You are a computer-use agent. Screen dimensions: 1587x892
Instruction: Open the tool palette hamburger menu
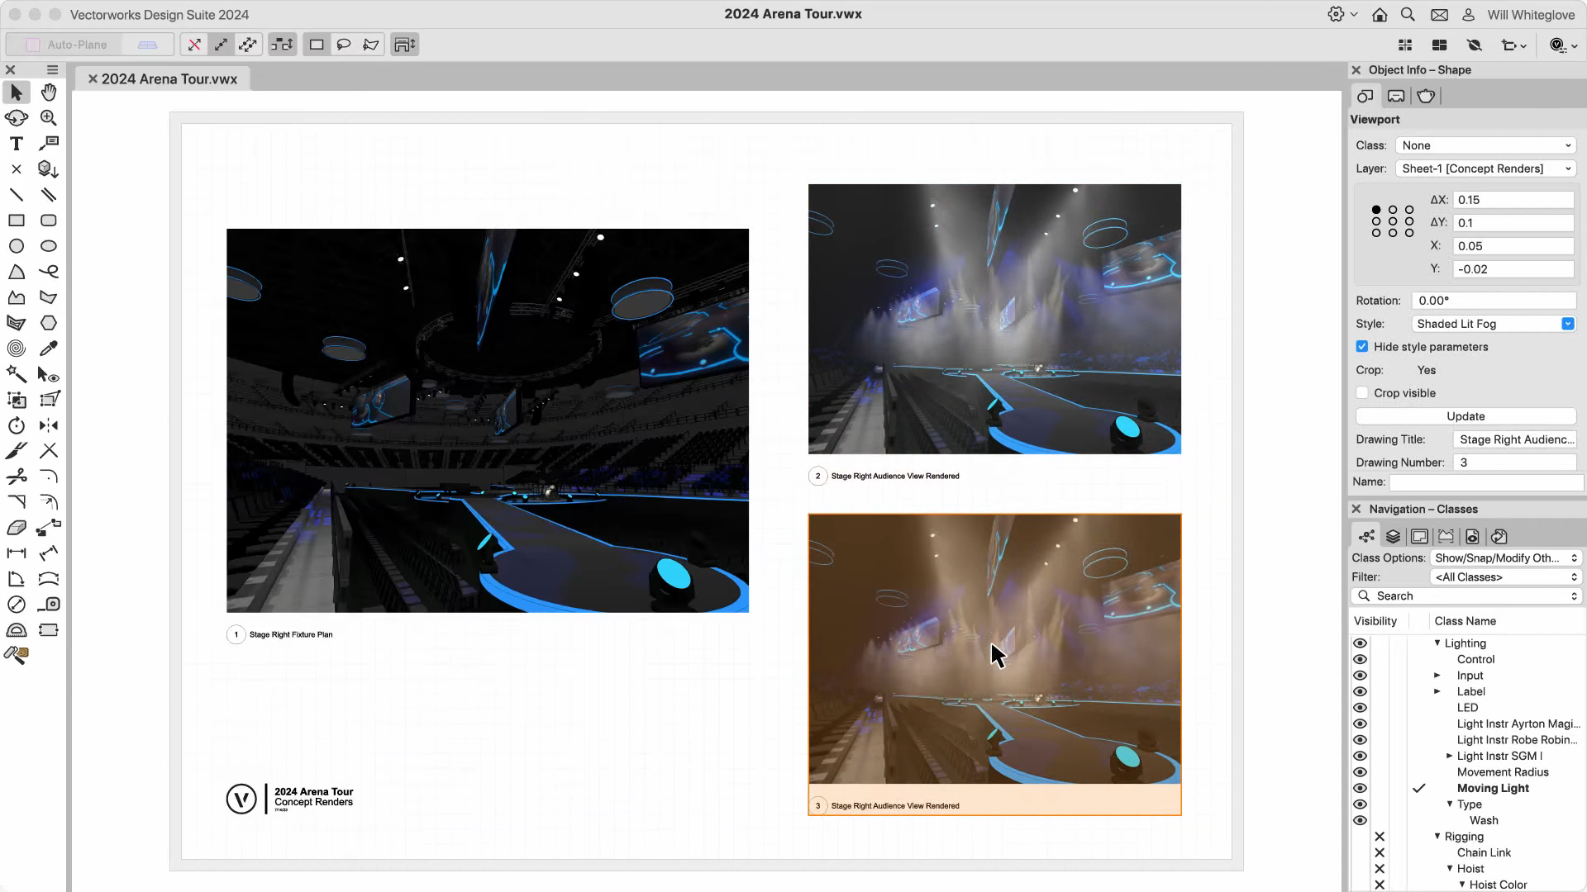(52, 70)
